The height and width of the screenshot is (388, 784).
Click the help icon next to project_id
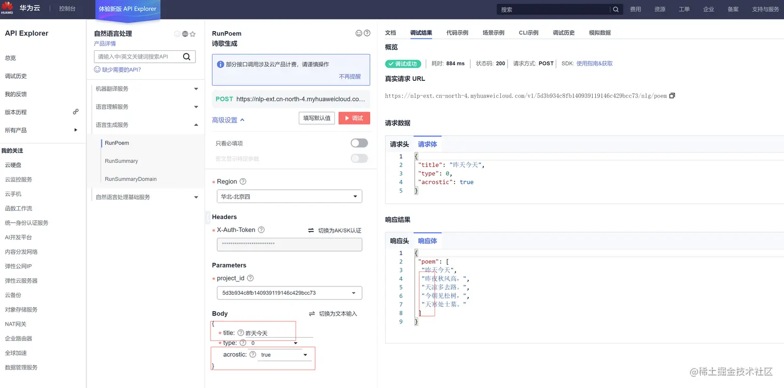[x=250, y=278]
